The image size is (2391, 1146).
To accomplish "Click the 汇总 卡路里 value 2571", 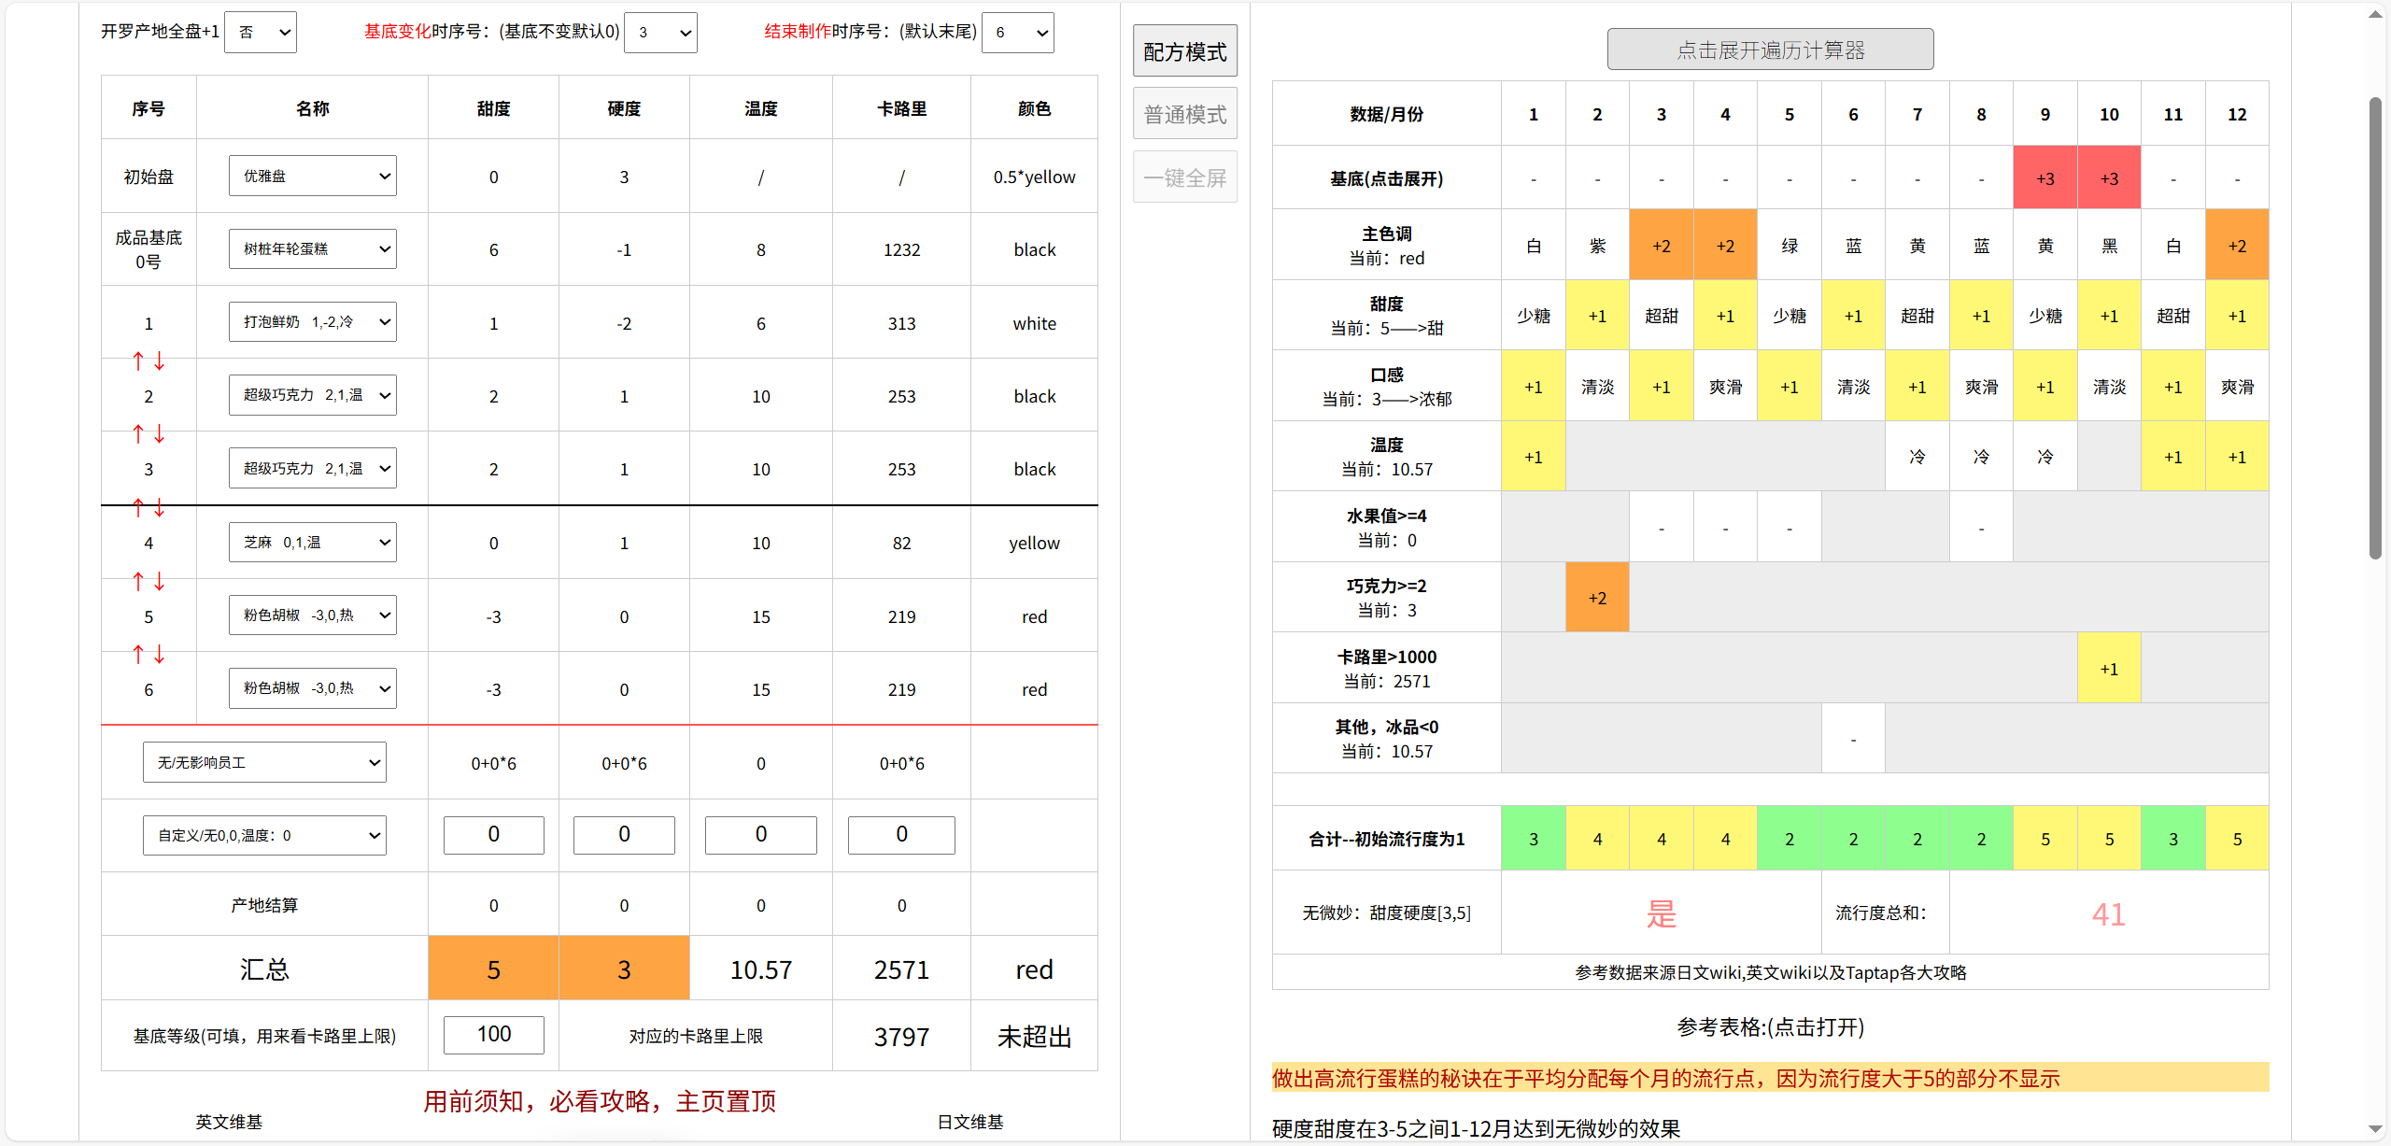I will click(901, 969).
